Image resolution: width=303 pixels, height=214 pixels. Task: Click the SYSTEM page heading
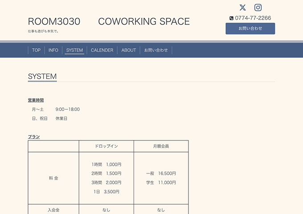pos(42,76)
